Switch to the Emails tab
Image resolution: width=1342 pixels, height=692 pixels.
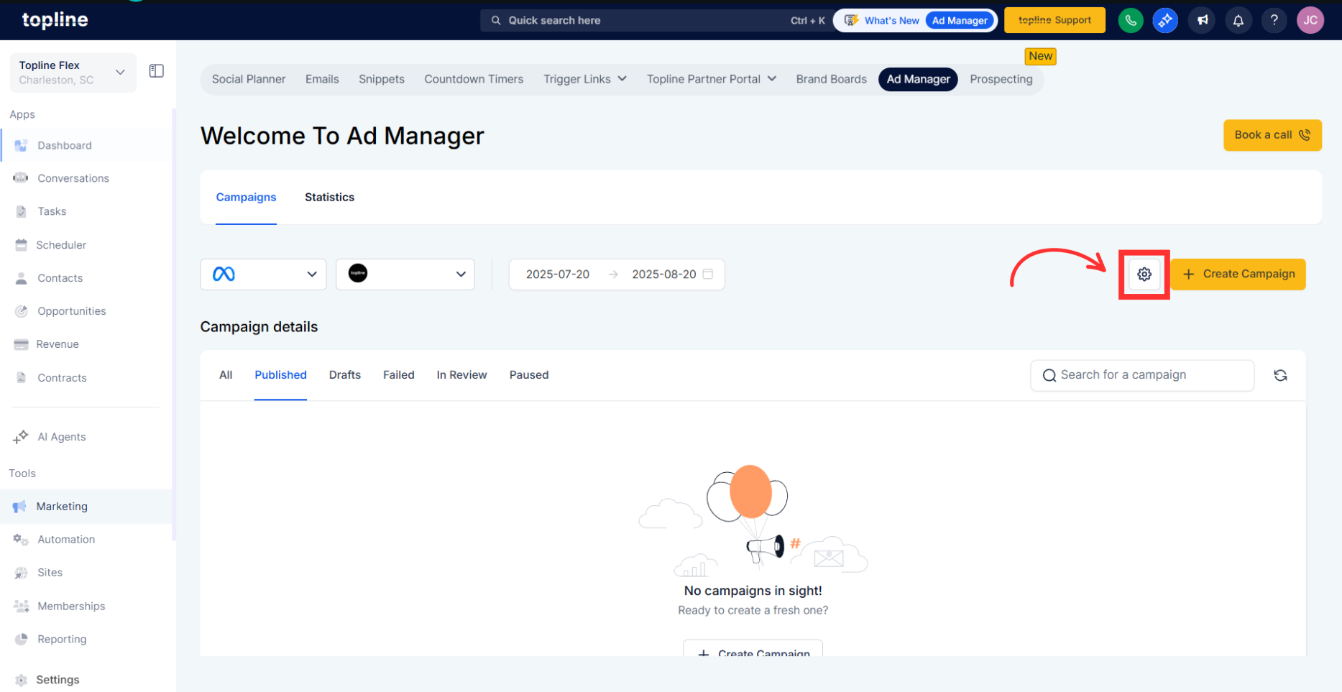click(322, 79)
